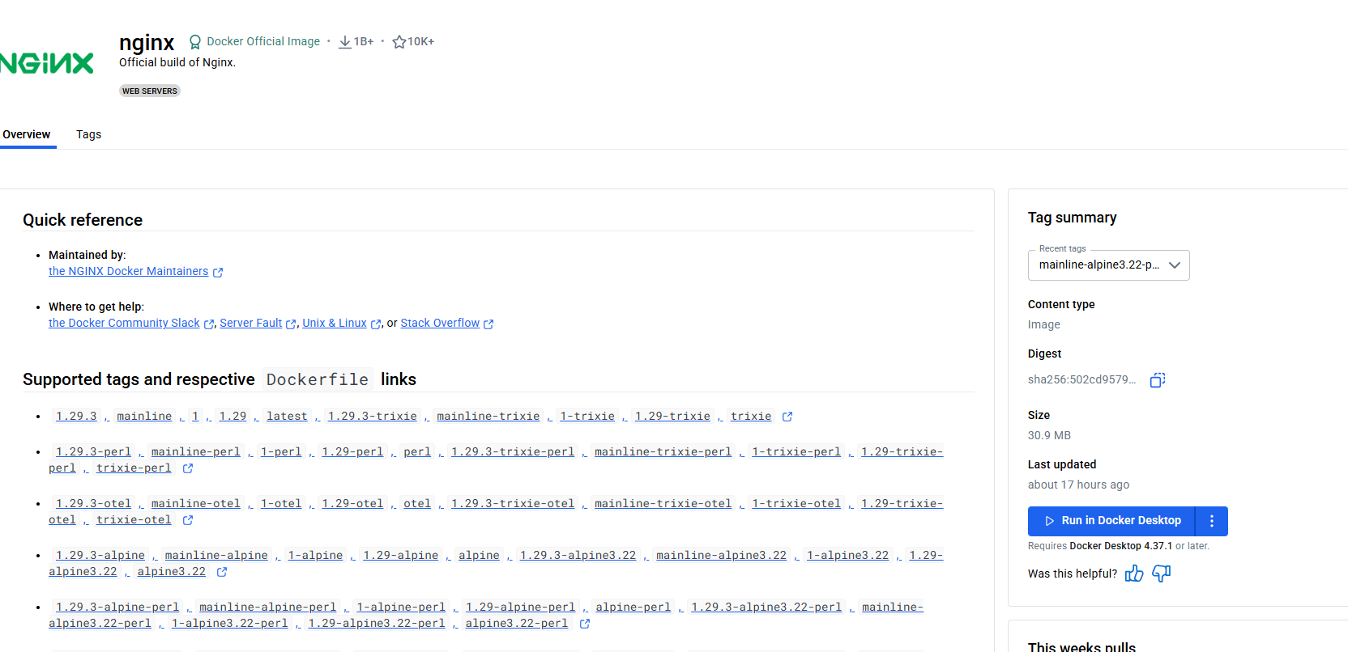Click external icon after trixie-perl tag
The image size is (1348, 652).
188,468
